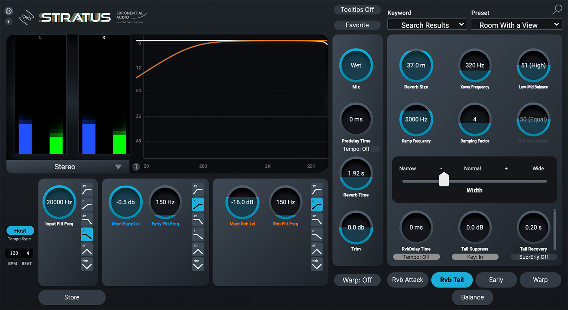The height and width of the screenshot is (310, 568).
Task: Mark preset as Favorite
Action: pyautogui.click(x=357, y=25)
